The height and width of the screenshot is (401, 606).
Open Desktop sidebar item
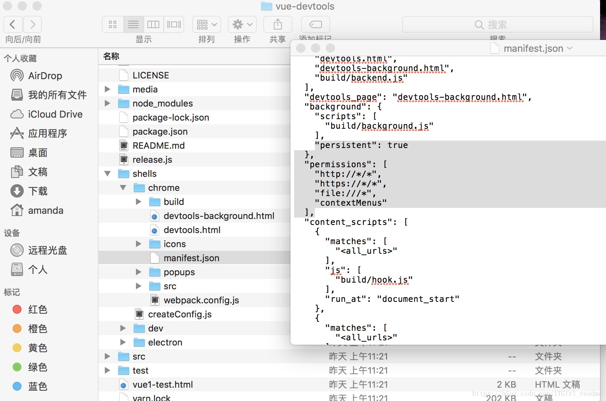click(x=29, y=153)
